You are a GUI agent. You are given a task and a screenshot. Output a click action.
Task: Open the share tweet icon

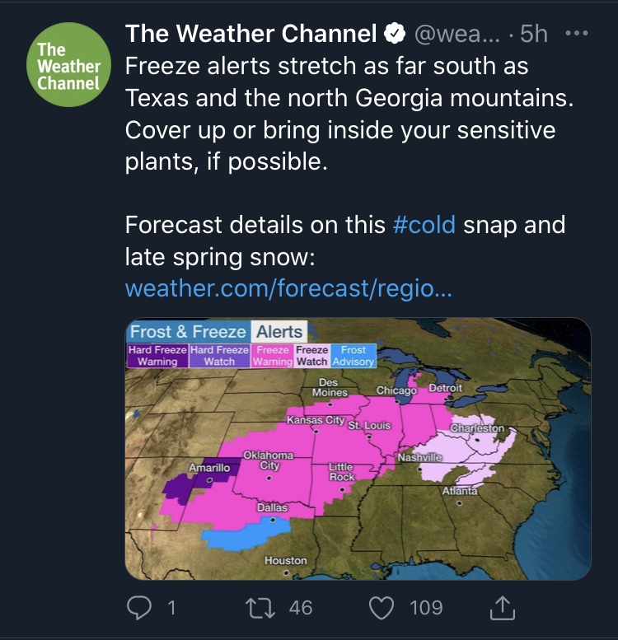click(502, 608)
